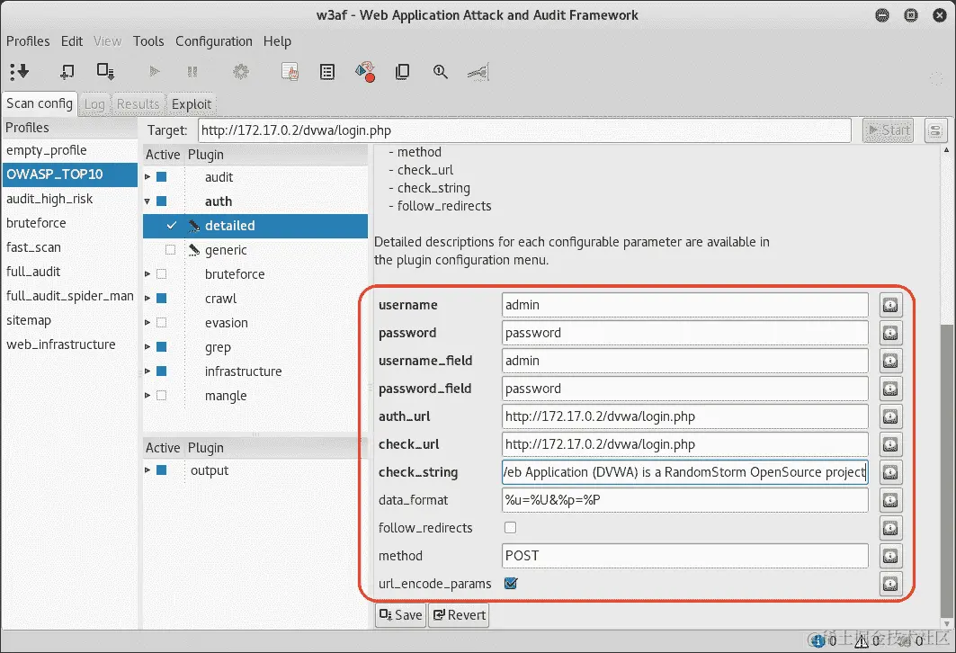
Task: Click the magnifier toolbar icon
Action: point(440,72)
